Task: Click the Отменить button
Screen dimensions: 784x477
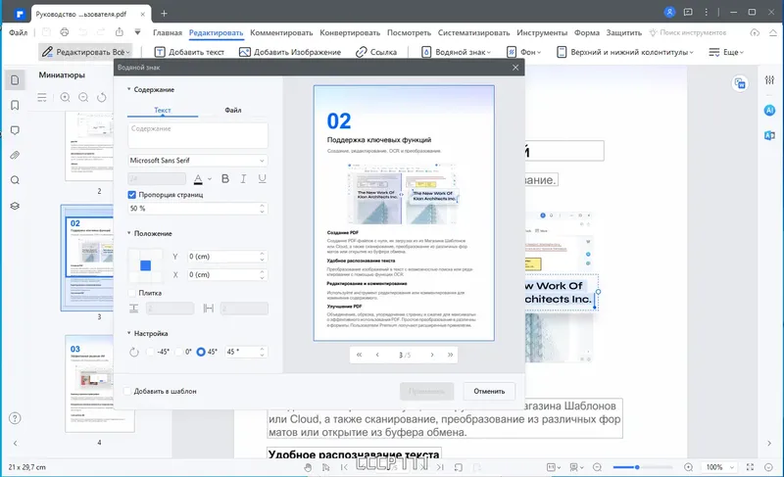Action: [489, 391]
